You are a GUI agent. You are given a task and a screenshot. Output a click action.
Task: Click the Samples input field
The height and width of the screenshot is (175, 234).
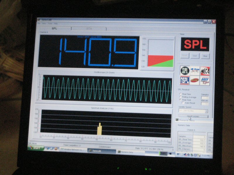click(204, 98)
